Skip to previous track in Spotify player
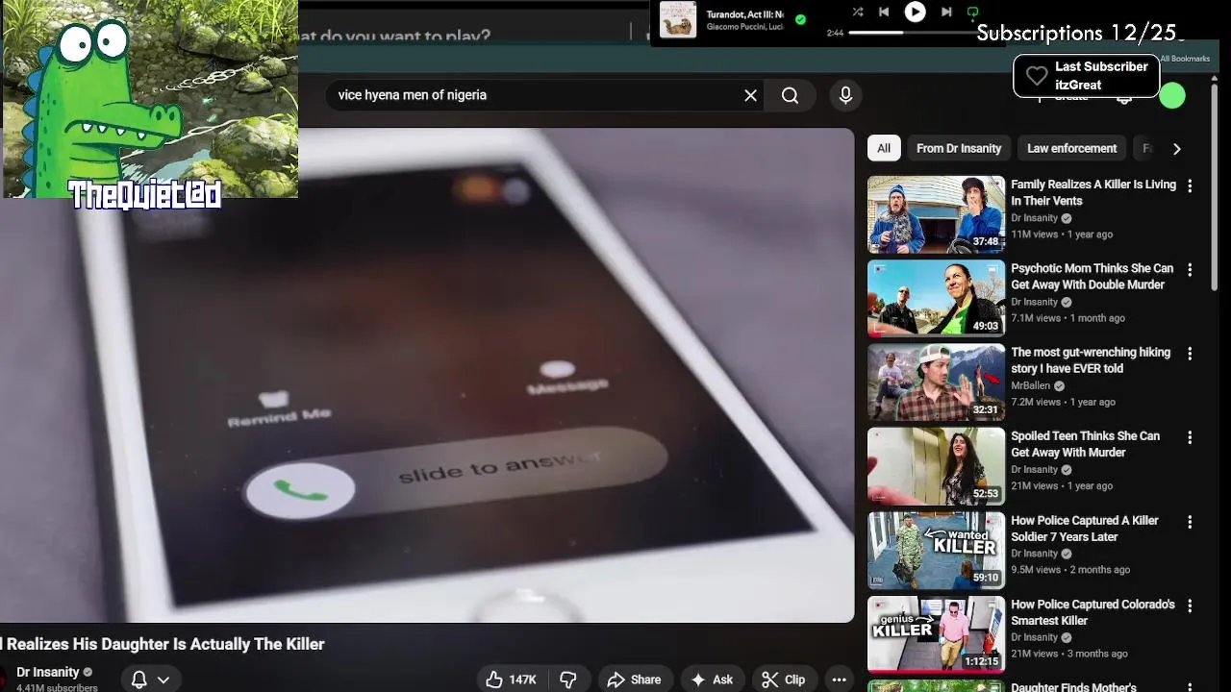 pos(884,12)
